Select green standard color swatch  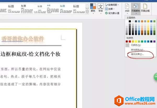[x=142, y=42]
